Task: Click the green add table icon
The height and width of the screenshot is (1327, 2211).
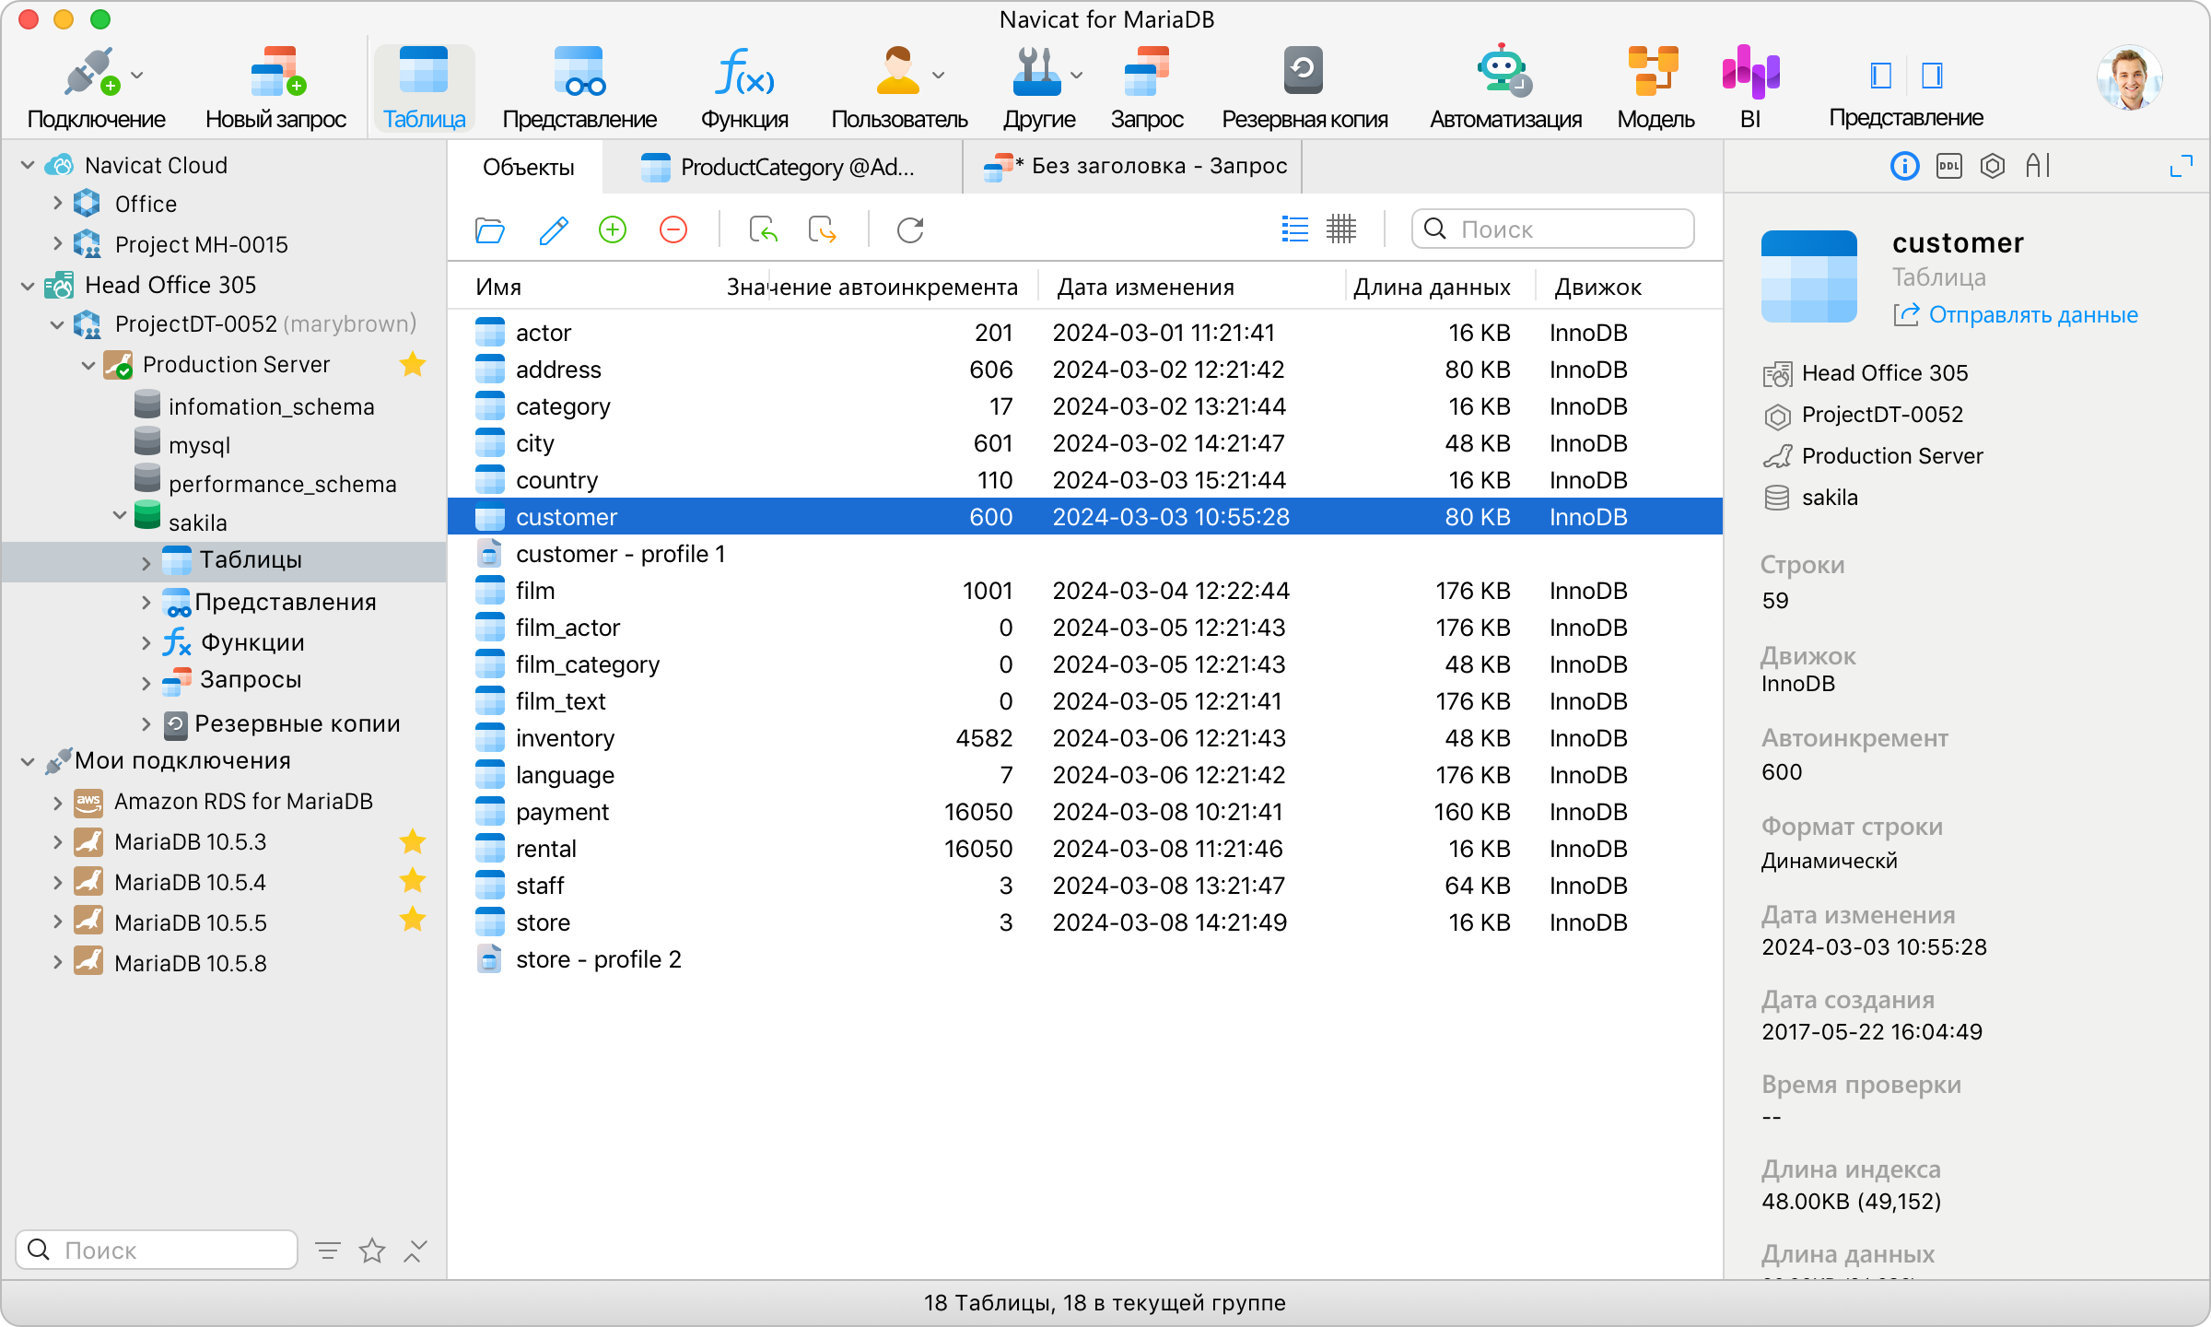Action: [613, 229]
